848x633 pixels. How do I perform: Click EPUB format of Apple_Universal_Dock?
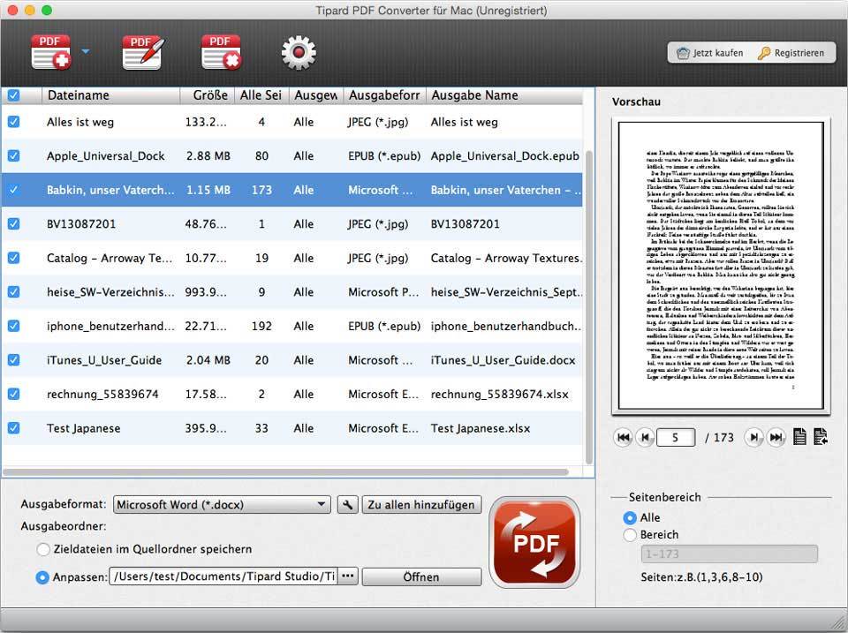[x=384, y=155]
